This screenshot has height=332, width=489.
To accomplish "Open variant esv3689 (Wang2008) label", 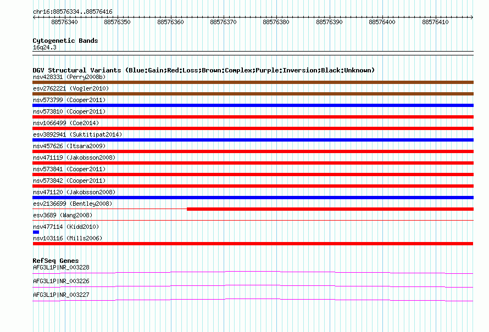I will (63, 215).
